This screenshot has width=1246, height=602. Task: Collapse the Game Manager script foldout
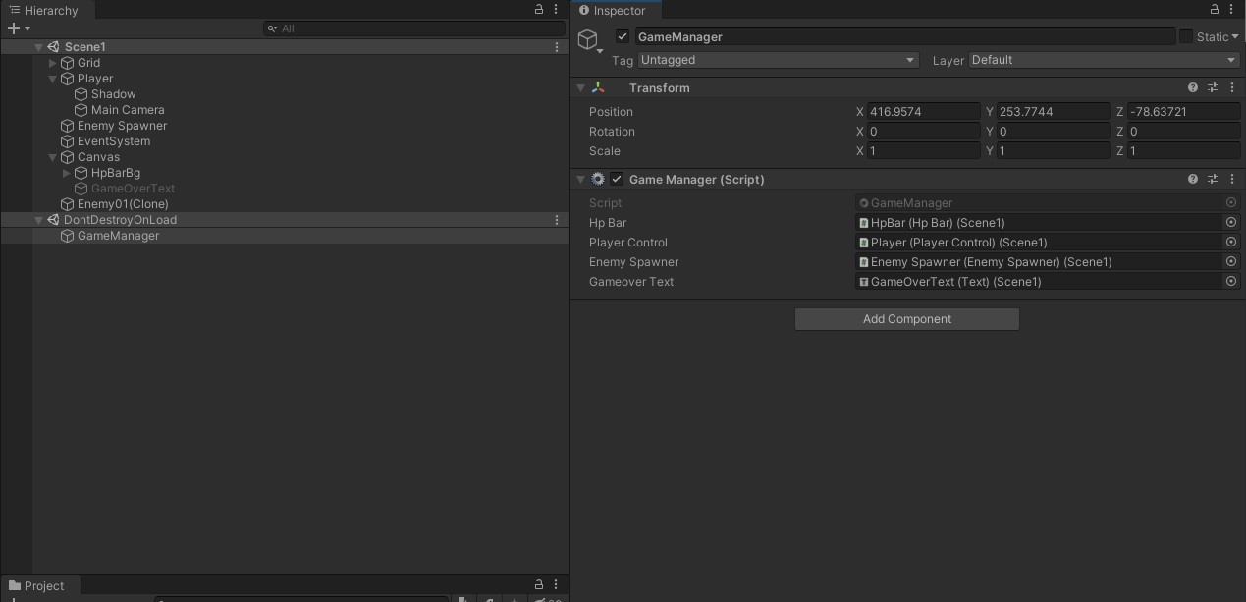(581, 179)
